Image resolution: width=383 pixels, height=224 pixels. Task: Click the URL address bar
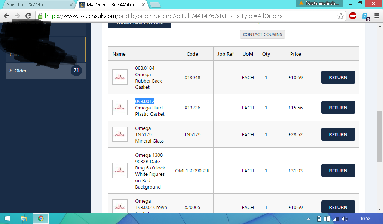(x=187, y=16)
